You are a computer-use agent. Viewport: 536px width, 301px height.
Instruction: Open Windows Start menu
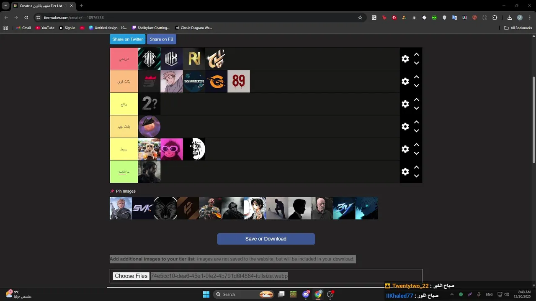(206, 294)
